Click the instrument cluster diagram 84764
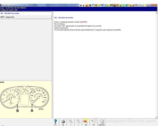The height and width of the screenshot is (126, 158). 24,98
